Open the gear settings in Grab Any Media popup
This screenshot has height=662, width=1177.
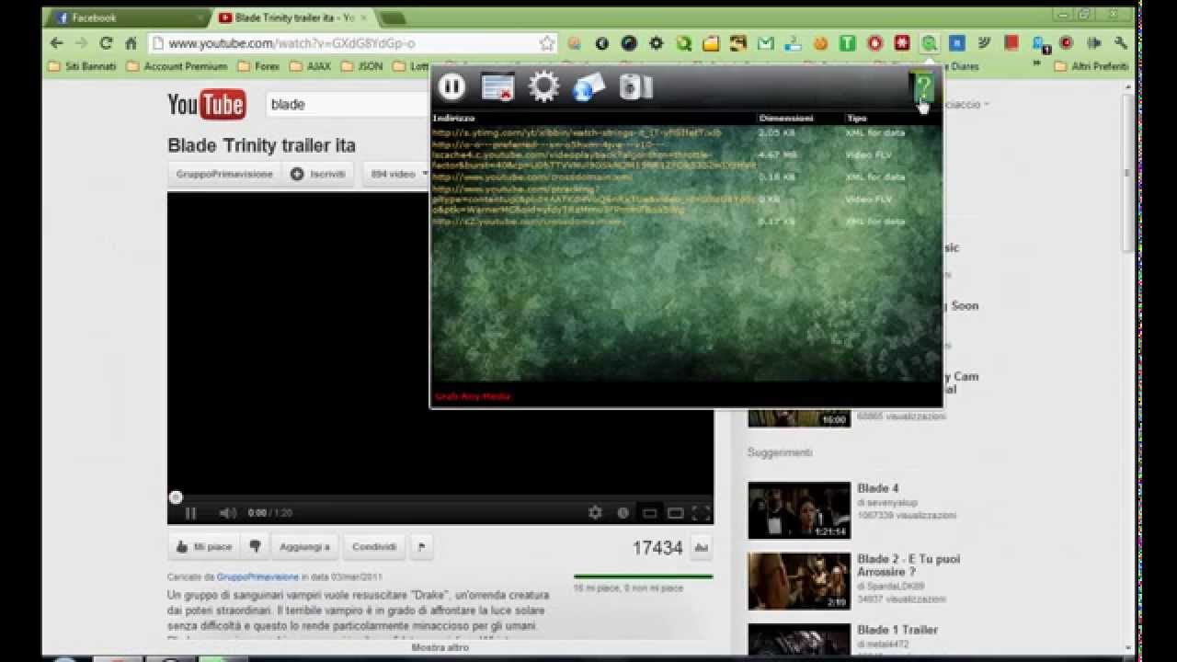543,86
